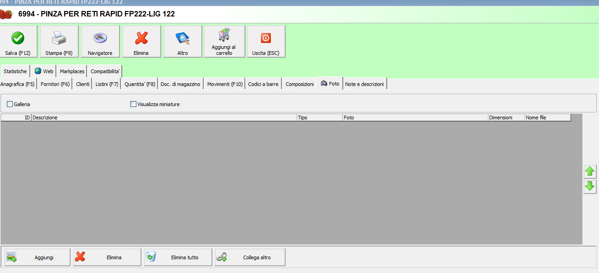Viewport: 599px width, 273px height.
Task: Select the Quantita' (F8) tab
Action: (140, 84)
